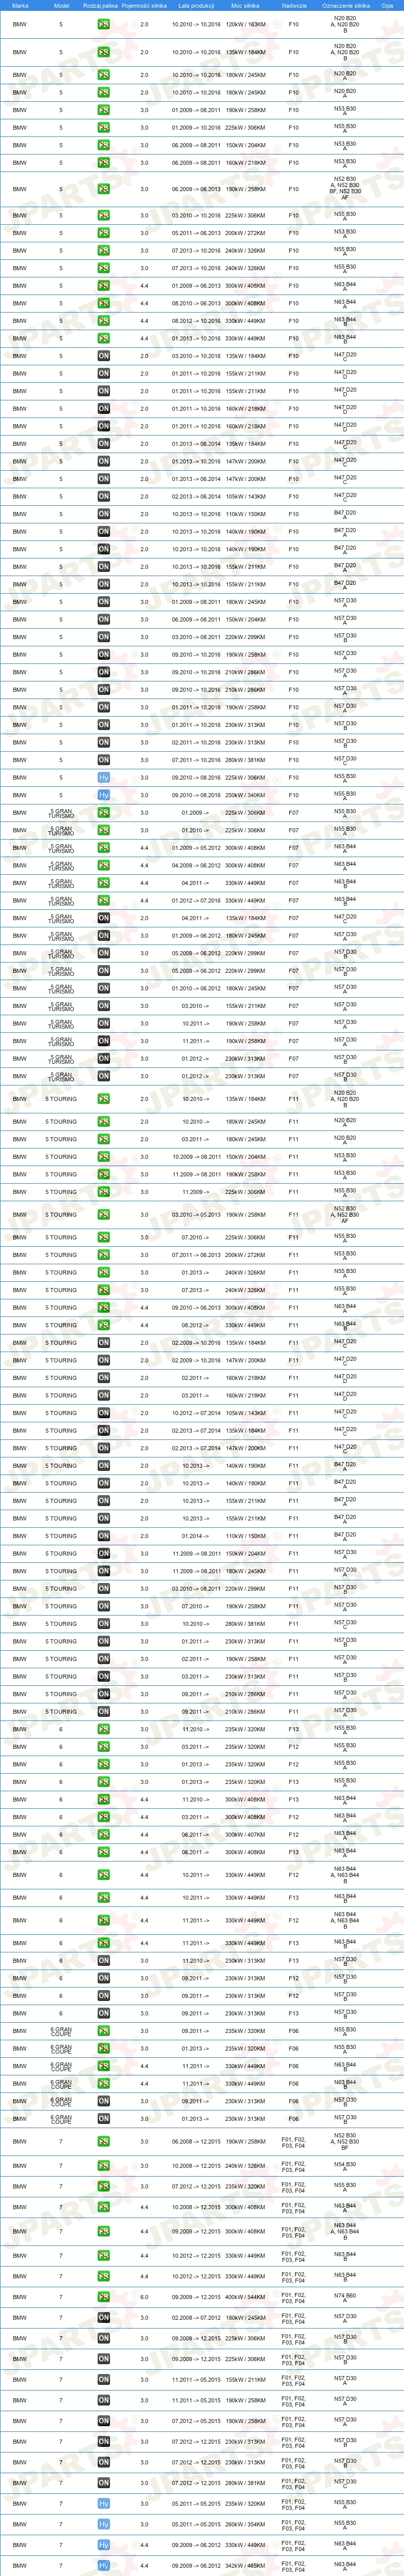Click the Opis column header
The image size is (404, 2576).
click(x=387, y=5)
